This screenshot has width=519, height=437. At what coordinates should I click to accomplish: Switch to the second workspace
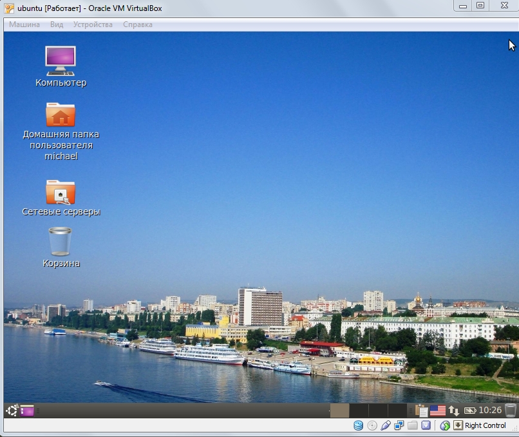click(x=359, y=411)
